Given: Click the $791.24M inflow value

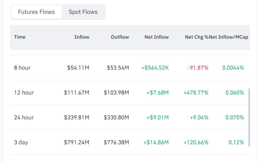Looking at the screenshot, I should pos(77,142).
